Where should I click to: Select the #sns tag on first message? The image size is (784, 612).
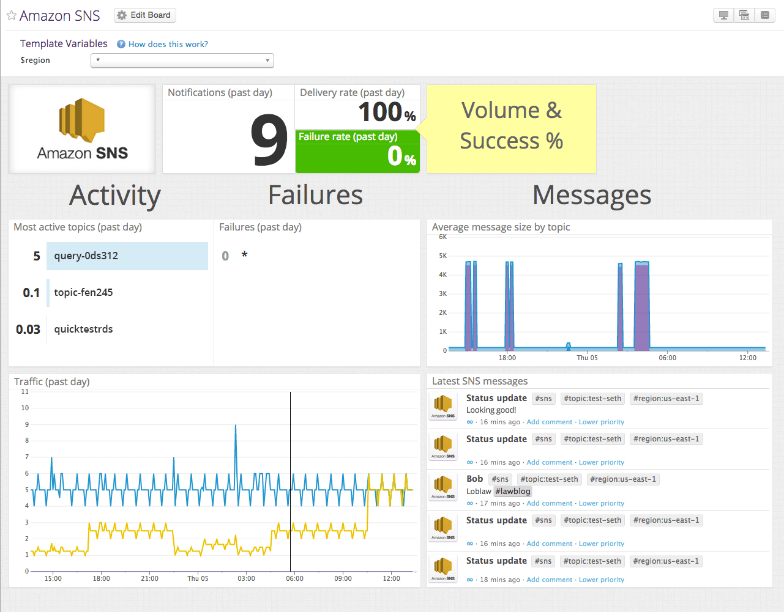click(x=543, y=398)
